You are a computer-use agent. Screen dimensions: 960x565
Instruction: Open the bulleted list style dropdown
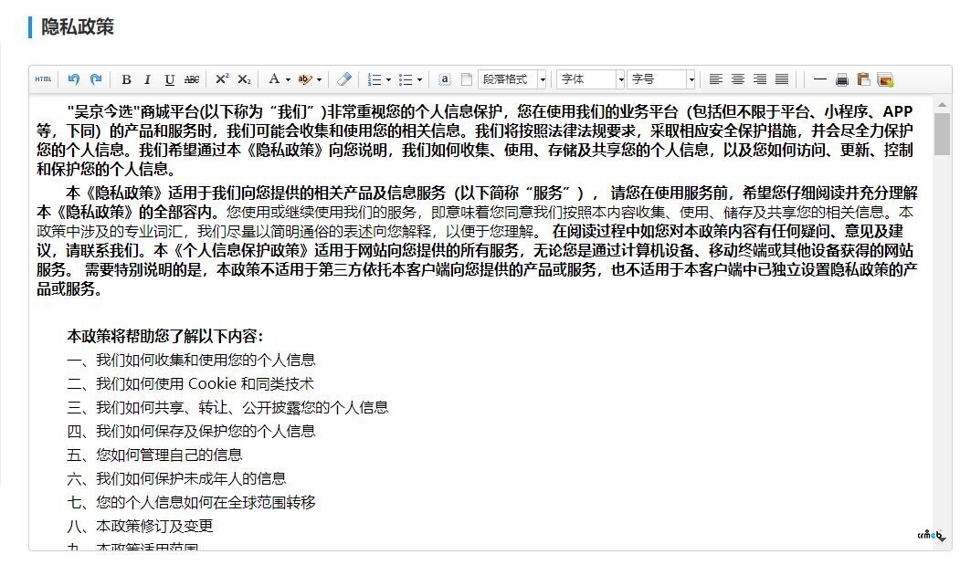pos(419,79)
